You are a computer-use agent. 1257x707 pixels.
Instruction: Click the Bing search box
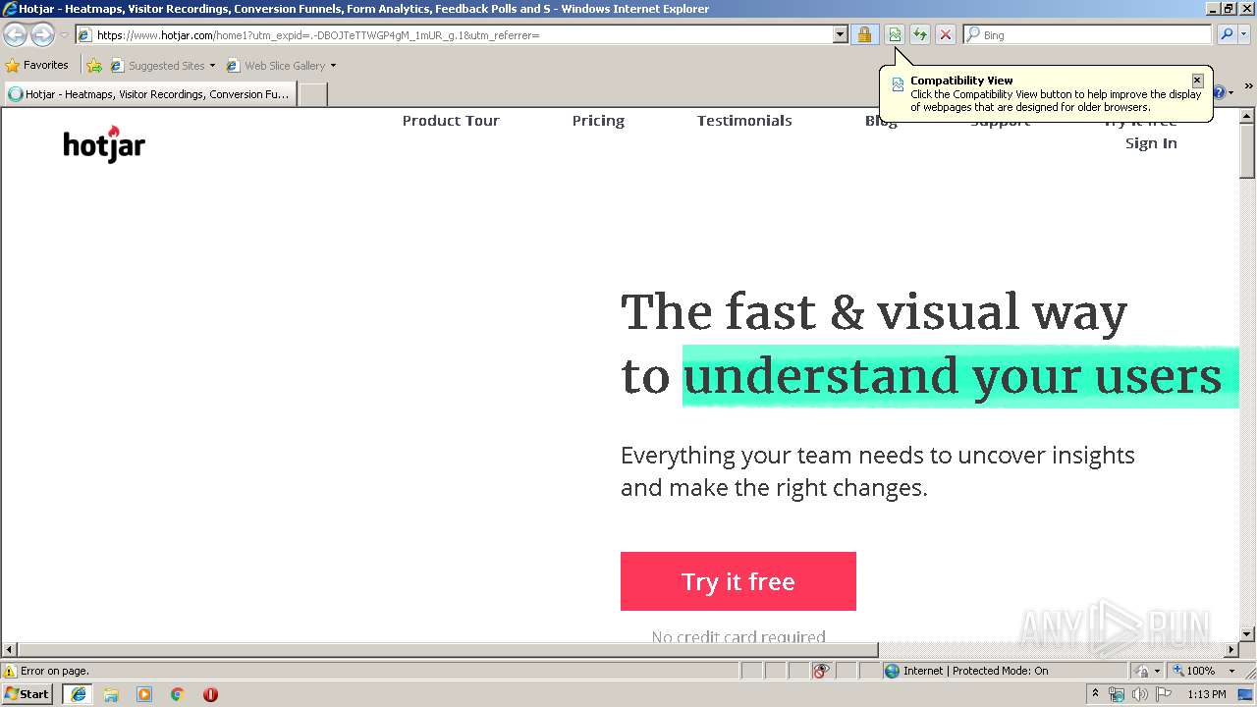point(1088,35)
